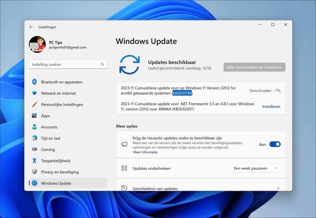Go back with the Instellingen arrow
316x218 pixels.
[x=31, y=27]
